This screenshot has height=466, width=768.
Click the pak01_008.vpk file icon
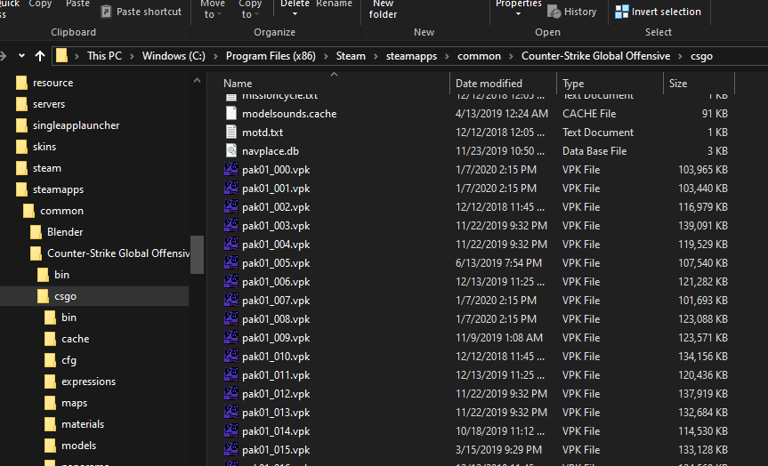[231, 318]
